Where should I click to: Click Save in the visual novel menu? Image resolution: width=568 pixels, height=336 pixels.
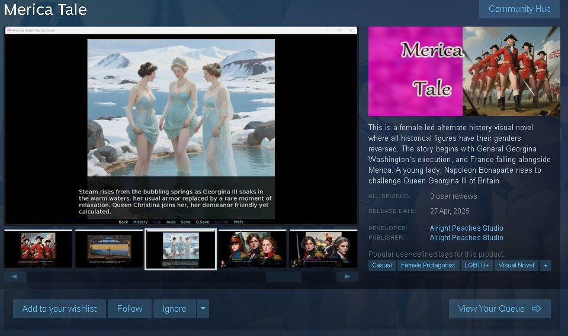186,222
